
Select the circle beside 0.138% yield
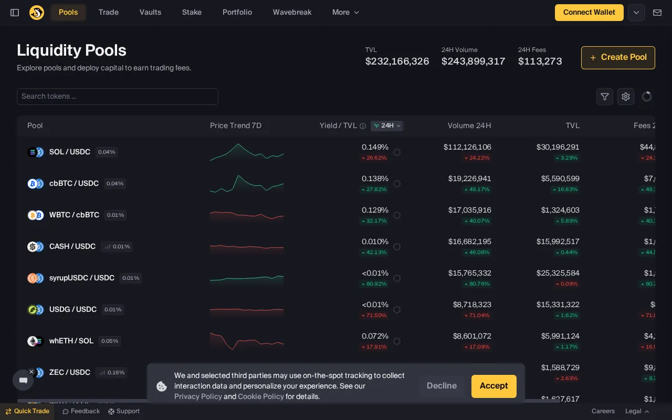point(397,184)
